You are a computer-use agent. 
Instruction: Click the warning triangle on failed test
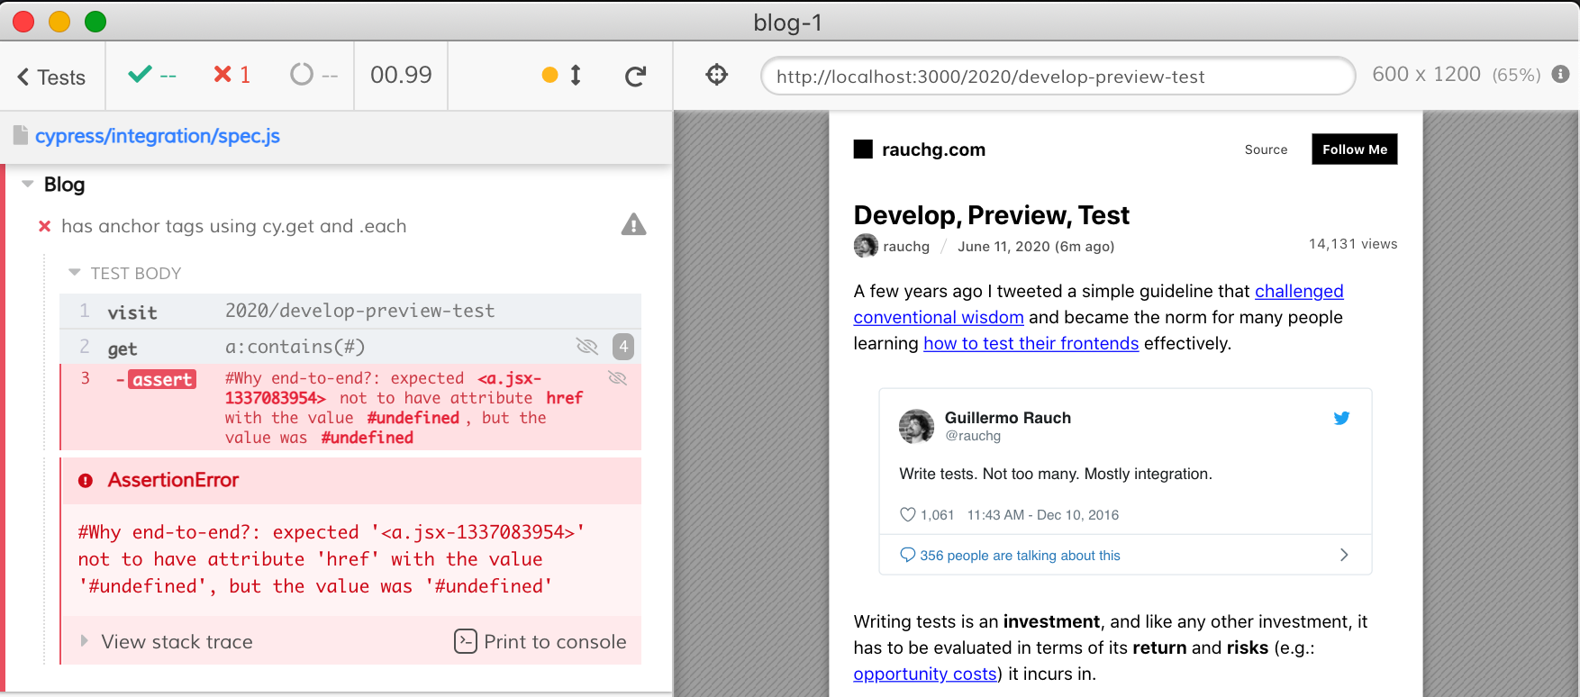634,224
